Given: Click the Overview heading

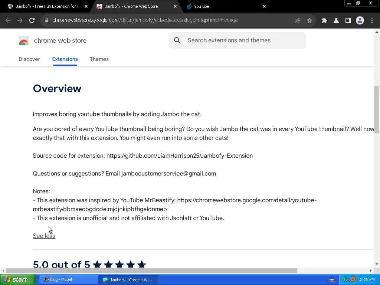Looking at the screenshot, I should [x=57, y=88].
